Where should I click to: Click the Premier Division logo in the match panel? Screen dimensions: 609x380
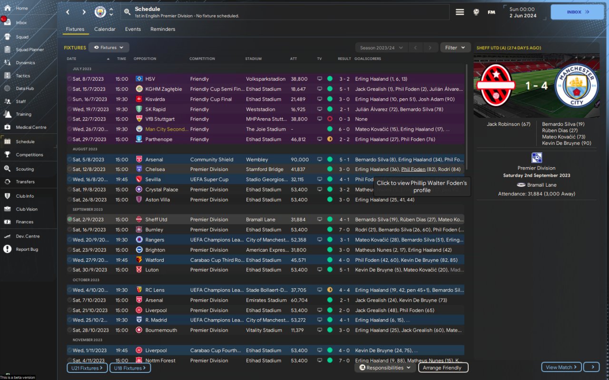[x=537, y=158]
